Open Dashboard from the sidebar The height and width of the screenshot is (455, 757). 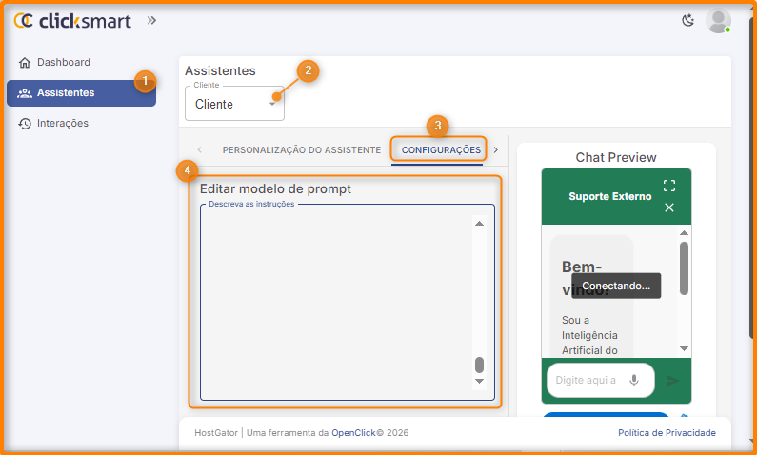click(x=63, y=63)
